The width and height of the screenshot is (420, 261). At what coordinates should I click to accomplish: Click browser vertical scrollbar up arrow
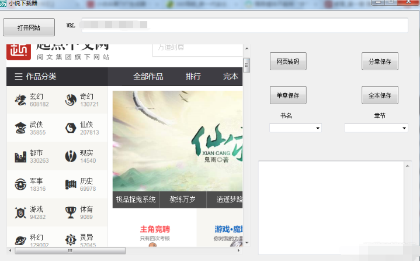coord(247,49)
